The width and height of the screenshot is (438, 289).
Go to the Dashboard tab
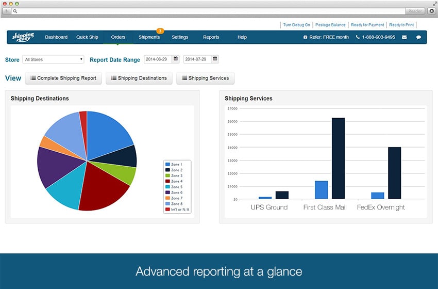coord(56,37)
